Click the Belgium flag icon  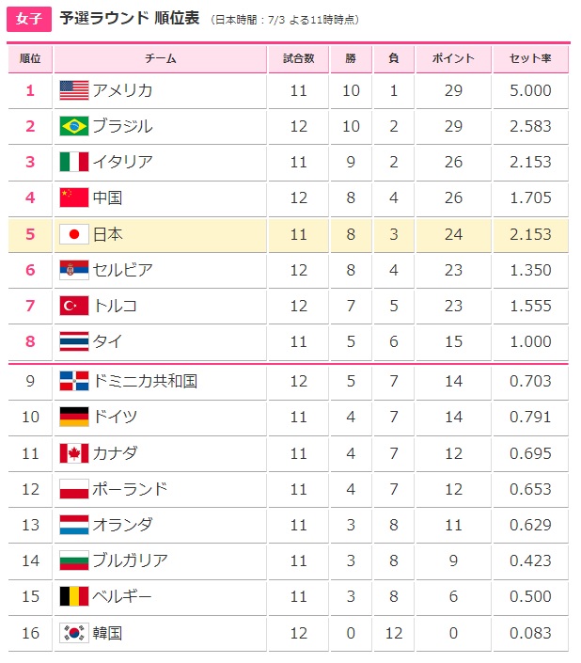click(x=73, y=597)
